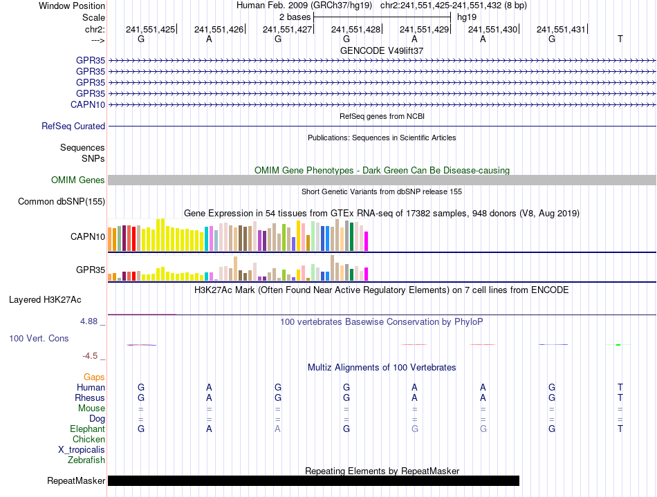The width and height of the screenshot is (657, 497).
Task: Click the Scale label
Action: click(x=93, y=17)
